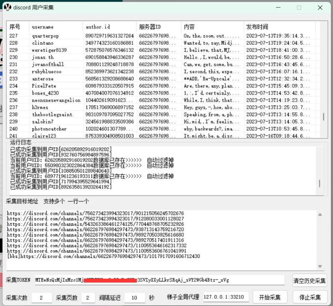Sort by username column header
The image size is (333, 306).
pyautogui.click(x=56, y=27)
